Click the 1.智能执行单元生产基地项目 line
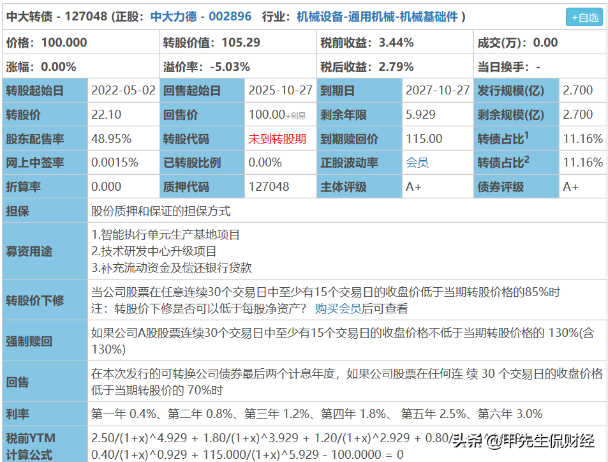 (166, 235)
